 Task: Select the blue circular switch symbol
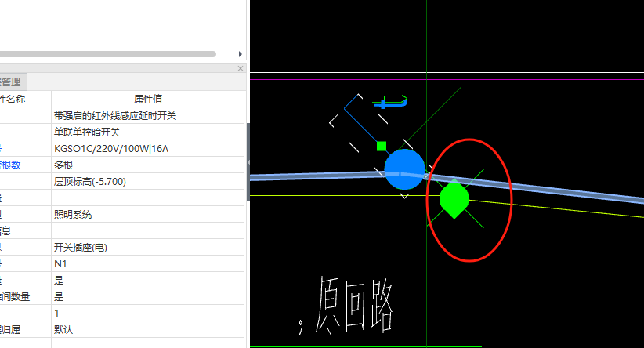click(x=404, y=169)
